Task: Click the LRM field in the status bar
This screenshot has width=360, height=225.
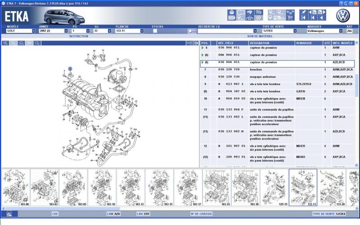Action: [x=114, y=214]
